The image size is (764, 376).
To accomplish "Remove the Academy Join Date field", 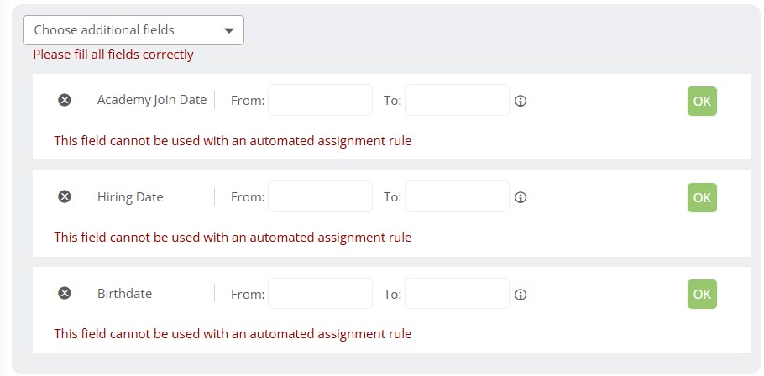I will pyautogui.click(x=65, y=100).
